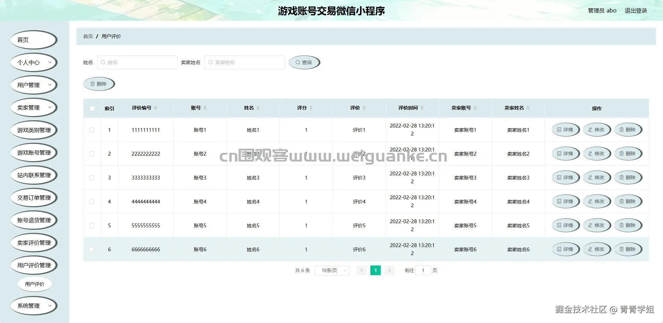Select the 用户评价 submenu item
Image resolution: width=663 pixels, height=323 pixels.
coord(35,284)
